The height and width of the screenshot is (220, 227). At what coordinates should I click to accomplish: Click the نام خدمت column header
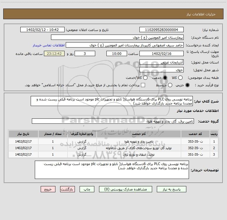pyautogui.click(x=139, y=134)
